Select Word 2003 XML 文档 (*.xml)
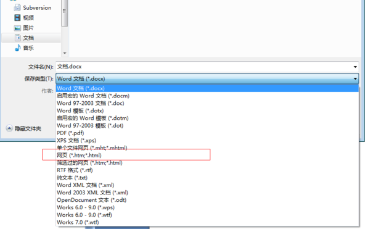 [x=207, y=193]
